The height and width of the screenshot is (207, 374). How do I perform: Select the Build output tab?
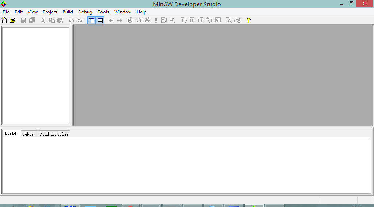click(11, 133)
